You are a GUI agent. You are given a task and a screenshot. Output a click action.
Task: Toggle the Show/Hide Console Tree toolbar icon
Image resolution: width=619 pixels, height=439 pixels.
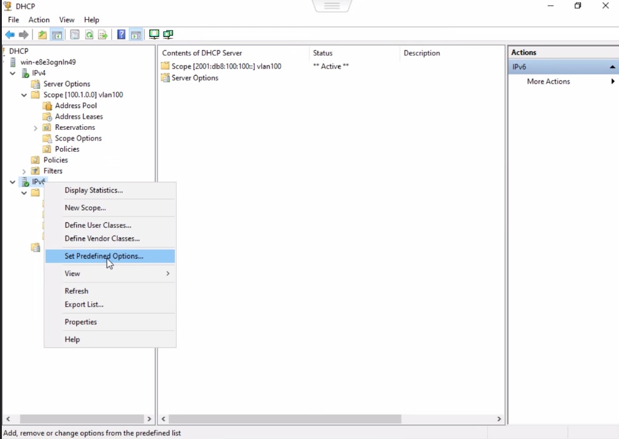click(57, 34)
